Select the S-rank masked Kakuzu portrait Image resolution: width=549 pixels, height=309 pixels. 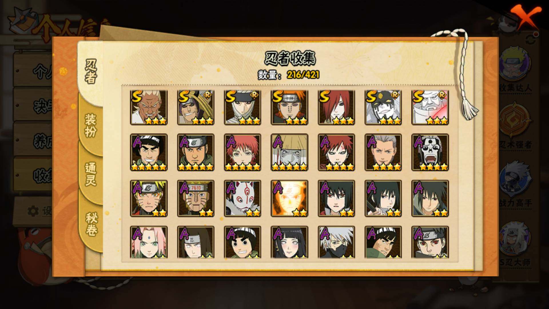(x=383, y=107)
